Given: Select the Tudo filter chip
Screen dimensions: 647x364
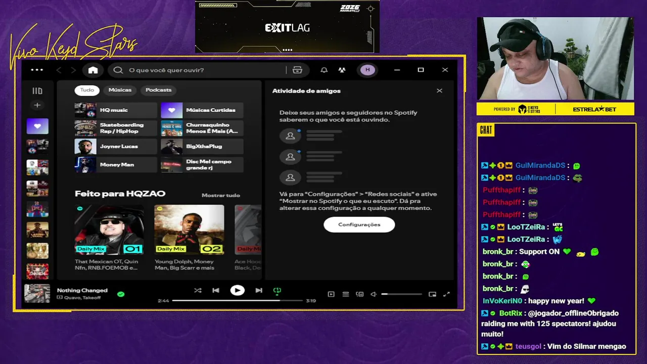Looking at the screenshot, I should pos(87,90).
